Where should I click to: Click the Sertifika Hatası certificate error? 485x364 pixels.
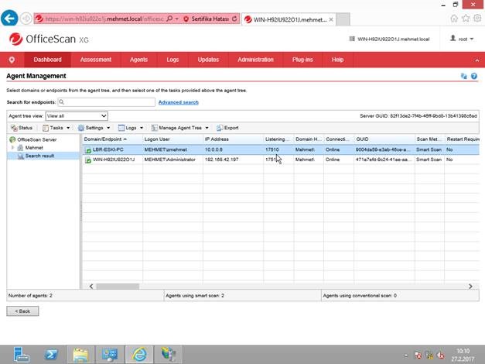[206, 19]
